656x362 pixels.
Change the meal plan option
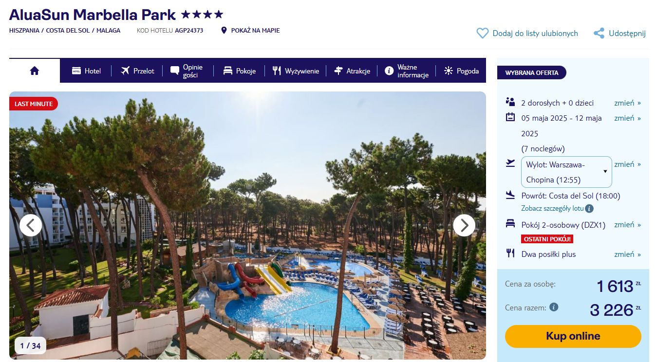click(627, 254)
